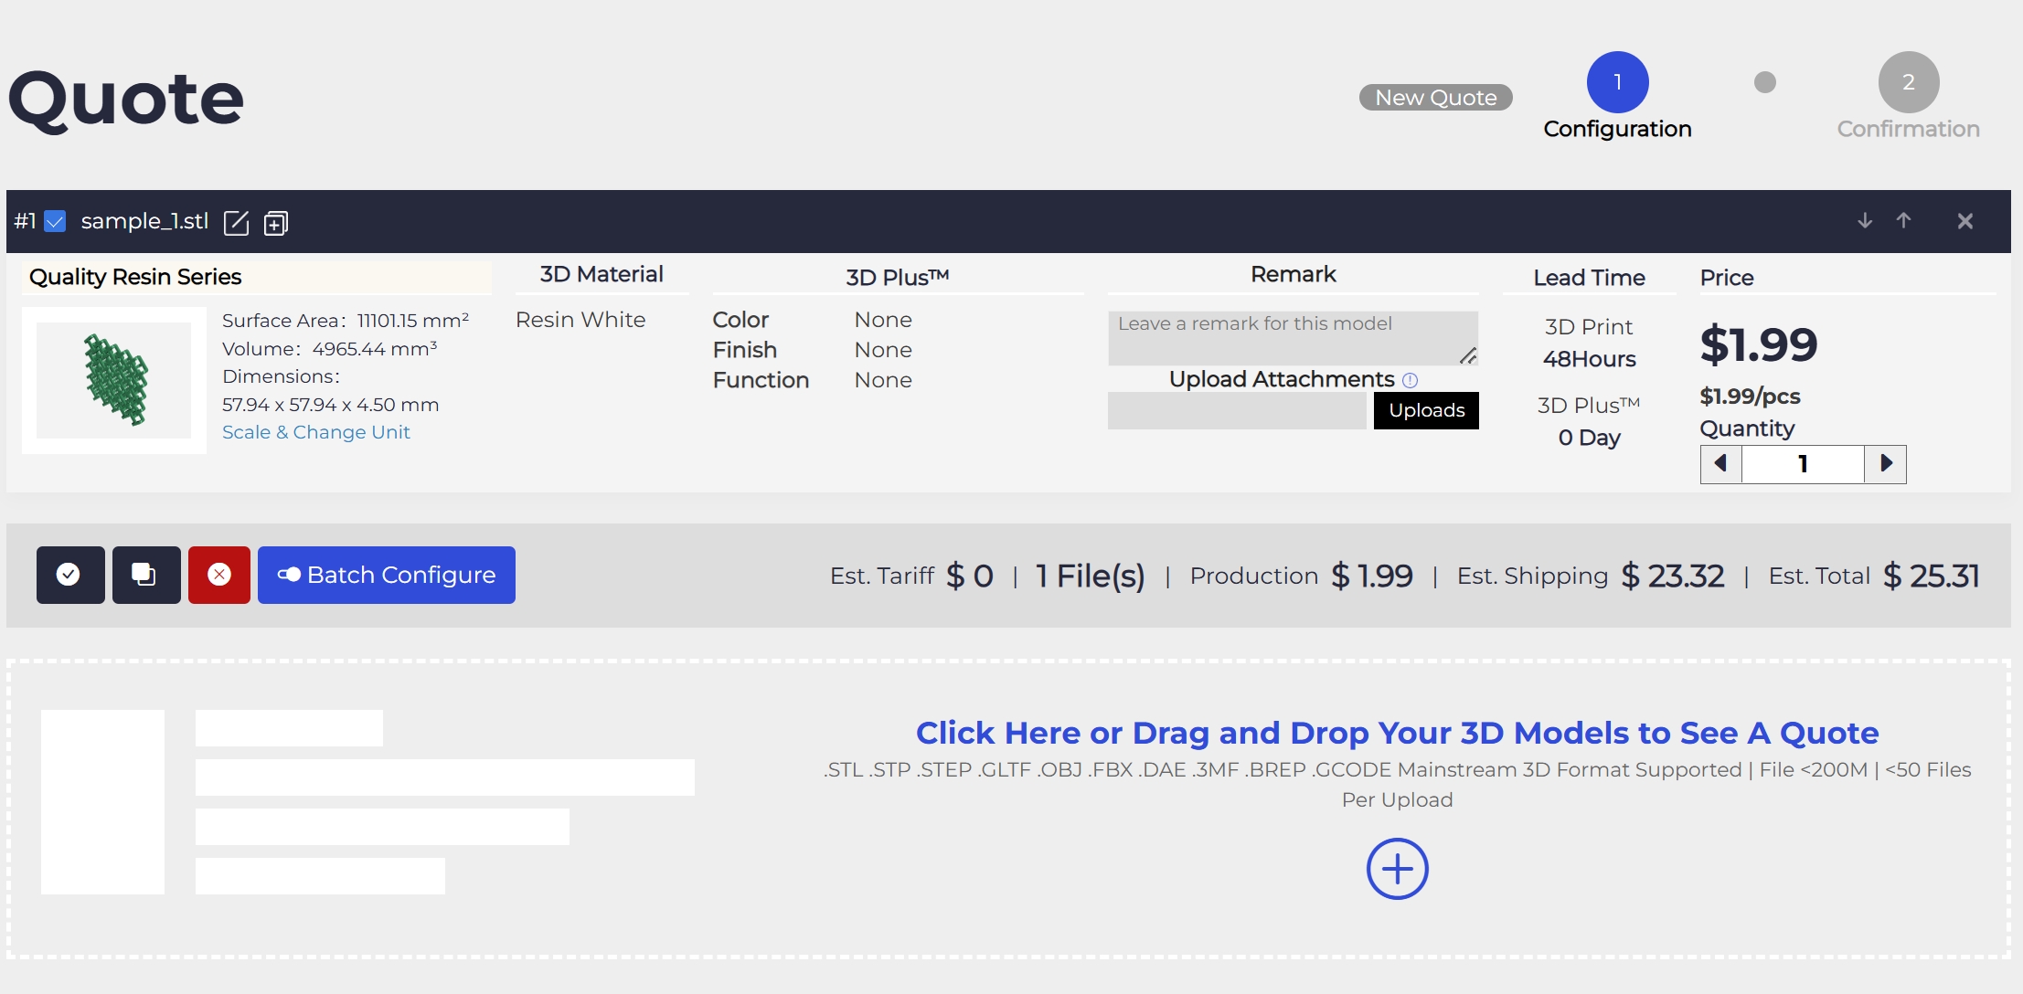This screenshot has width=2023, height=994.
Task: Click the Batch Configure button
Action: coord(387,575)
